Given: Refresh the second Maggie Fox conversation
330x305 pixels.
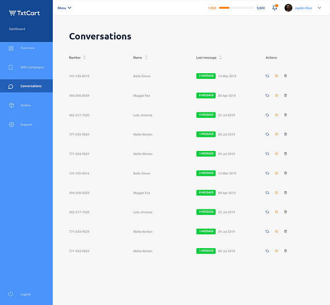Looking at the screenshot, I should (x=267, y=193).
